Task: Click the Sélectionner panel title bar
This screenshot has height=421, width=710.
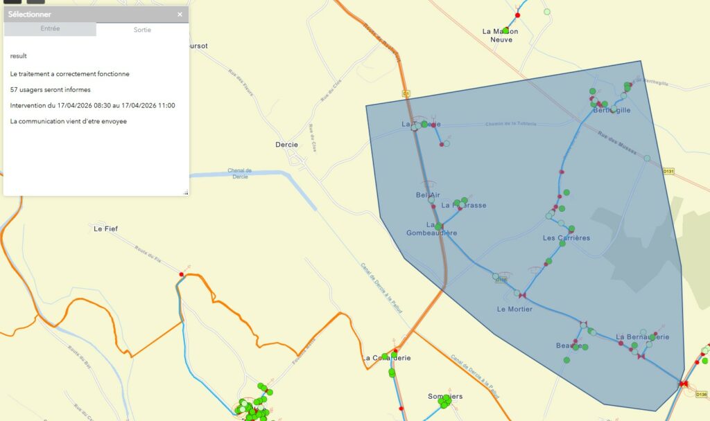Action: (83, 15)
